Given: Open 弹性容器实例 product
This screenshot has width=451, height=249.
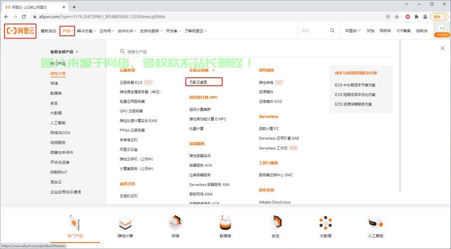Looking at the screenshot, I should 200,155.
